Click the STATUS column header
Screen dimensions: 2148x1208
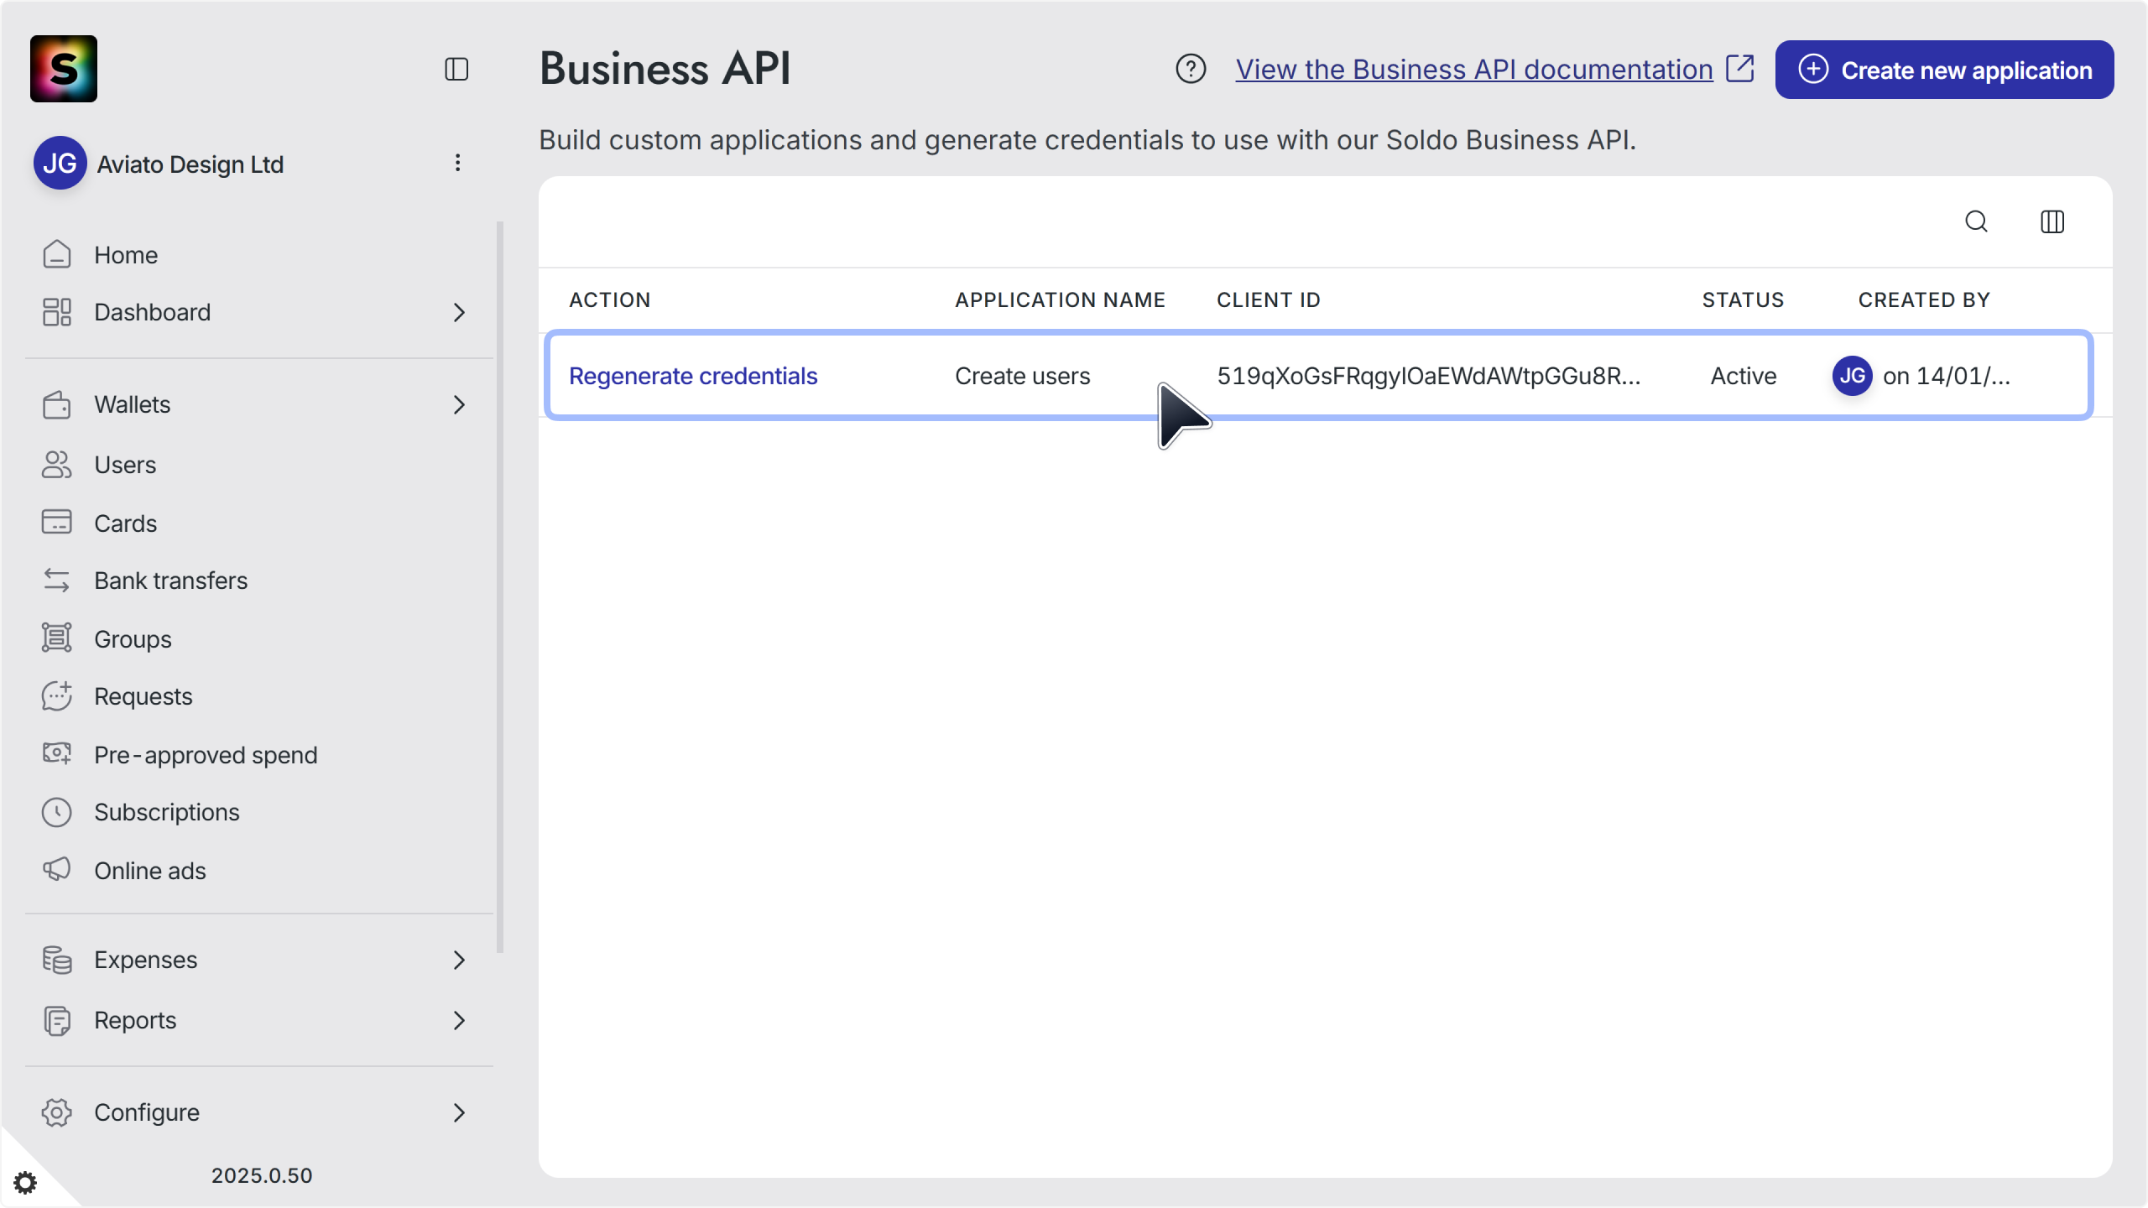tap(1744, 300)
